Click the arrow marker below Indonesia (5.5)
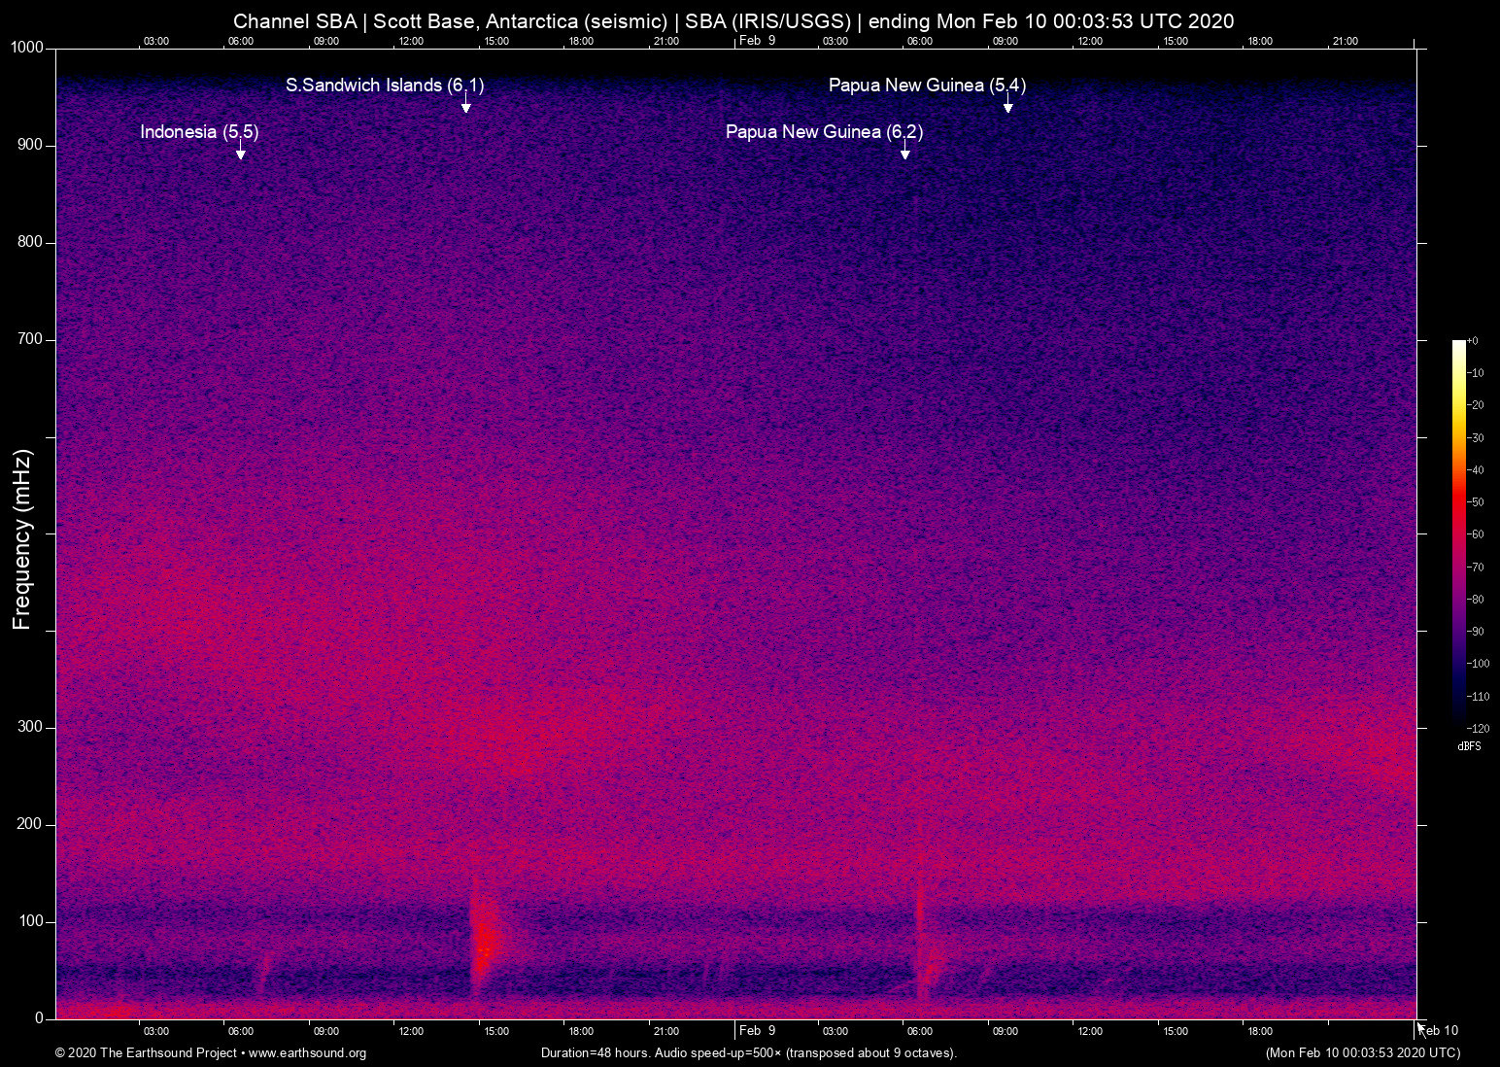1500x1067 pixels. (240, 154)
